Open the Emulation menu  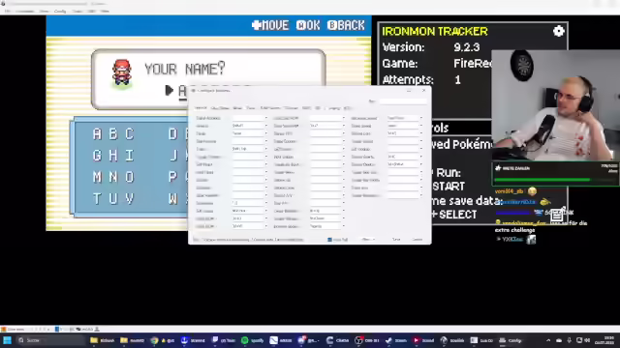pos(24,11)
